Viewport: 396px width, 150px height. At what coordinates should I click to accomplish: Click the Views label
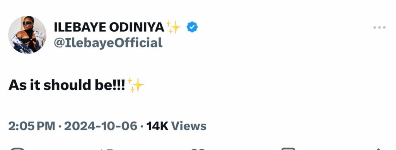189,126
